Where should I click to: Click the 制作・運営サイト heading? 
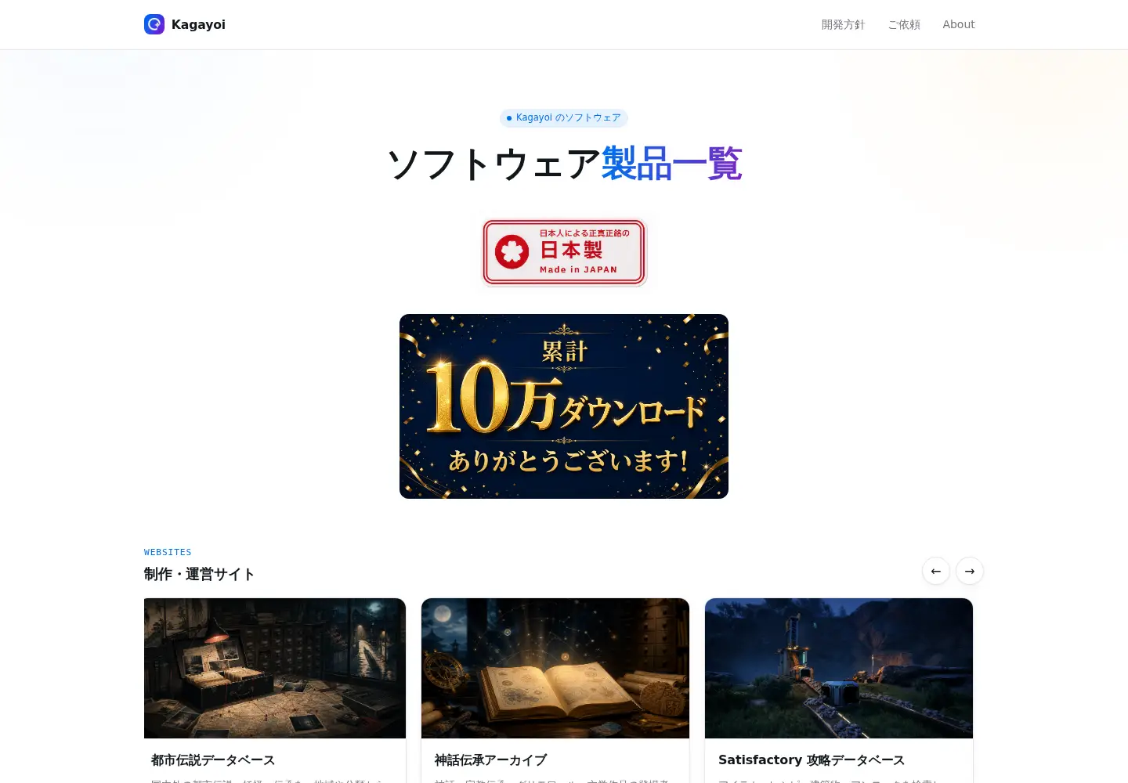tap(200, 574)
